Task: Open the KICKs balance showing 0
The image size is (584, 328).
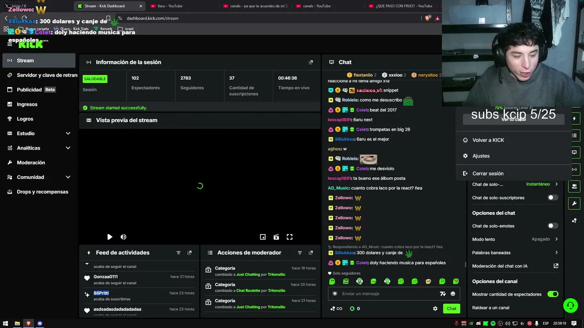Action: 355,308
